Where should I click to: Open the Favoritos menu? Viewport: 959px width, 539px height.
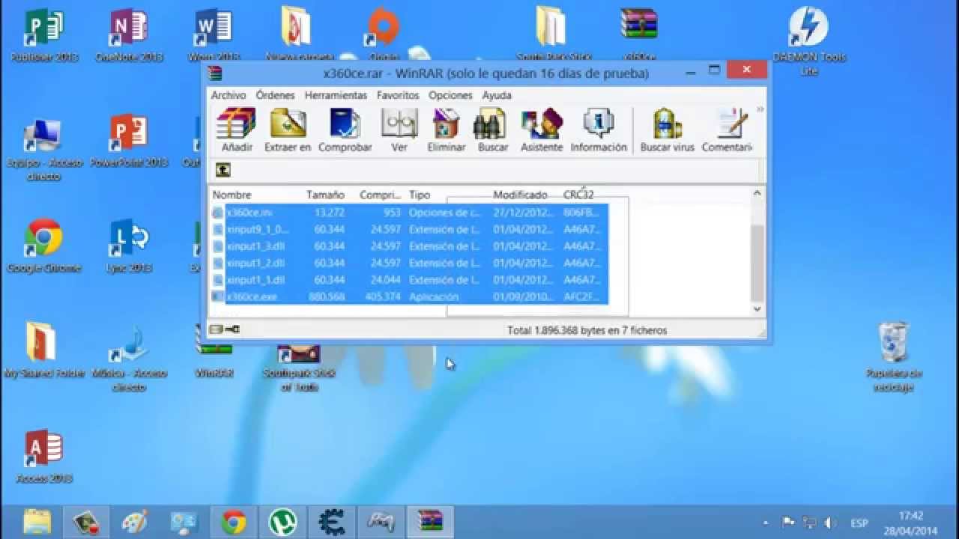pyautogui.click(x=398, y=95)
